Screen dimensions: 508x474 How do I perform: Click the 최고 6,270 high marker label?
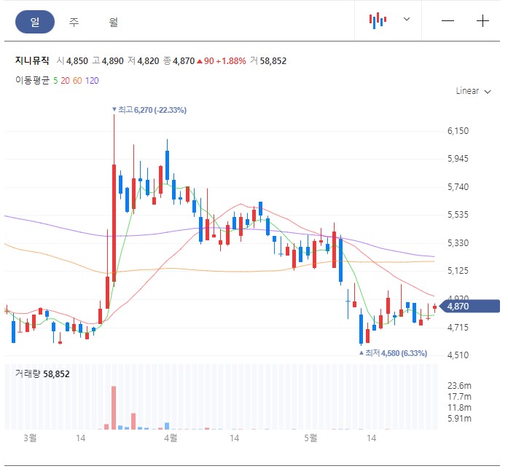pos(149,110)
